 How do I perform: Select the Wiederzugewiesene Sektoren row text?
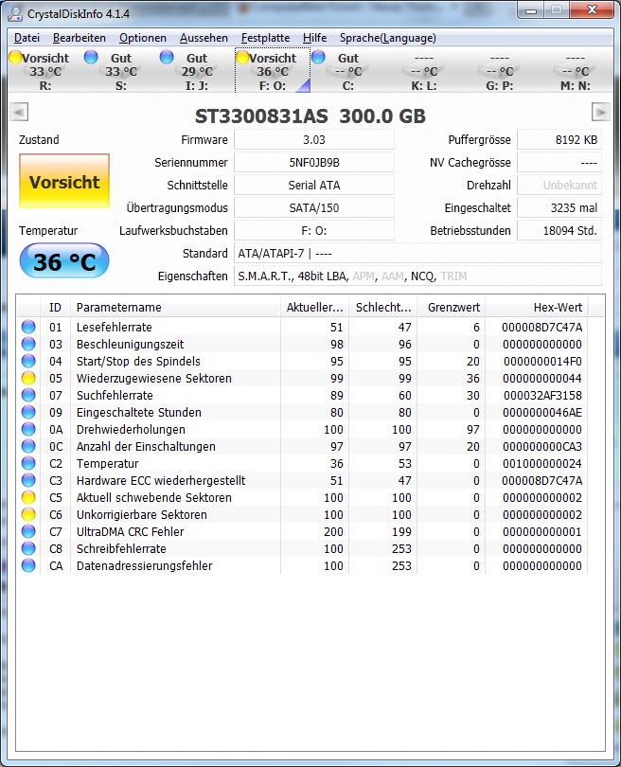coord(154,378)
